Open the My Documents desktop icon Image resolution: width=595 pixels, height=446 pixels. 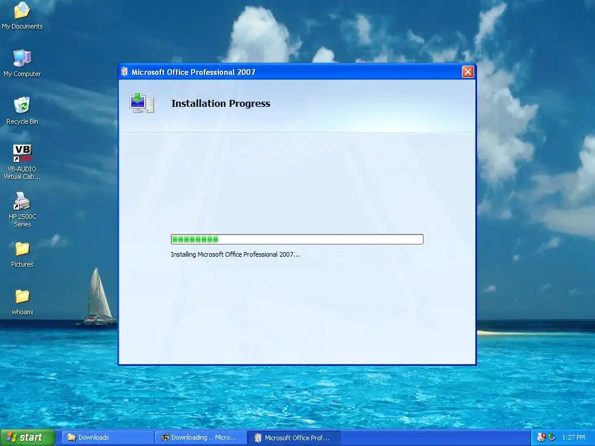point(22,15)
